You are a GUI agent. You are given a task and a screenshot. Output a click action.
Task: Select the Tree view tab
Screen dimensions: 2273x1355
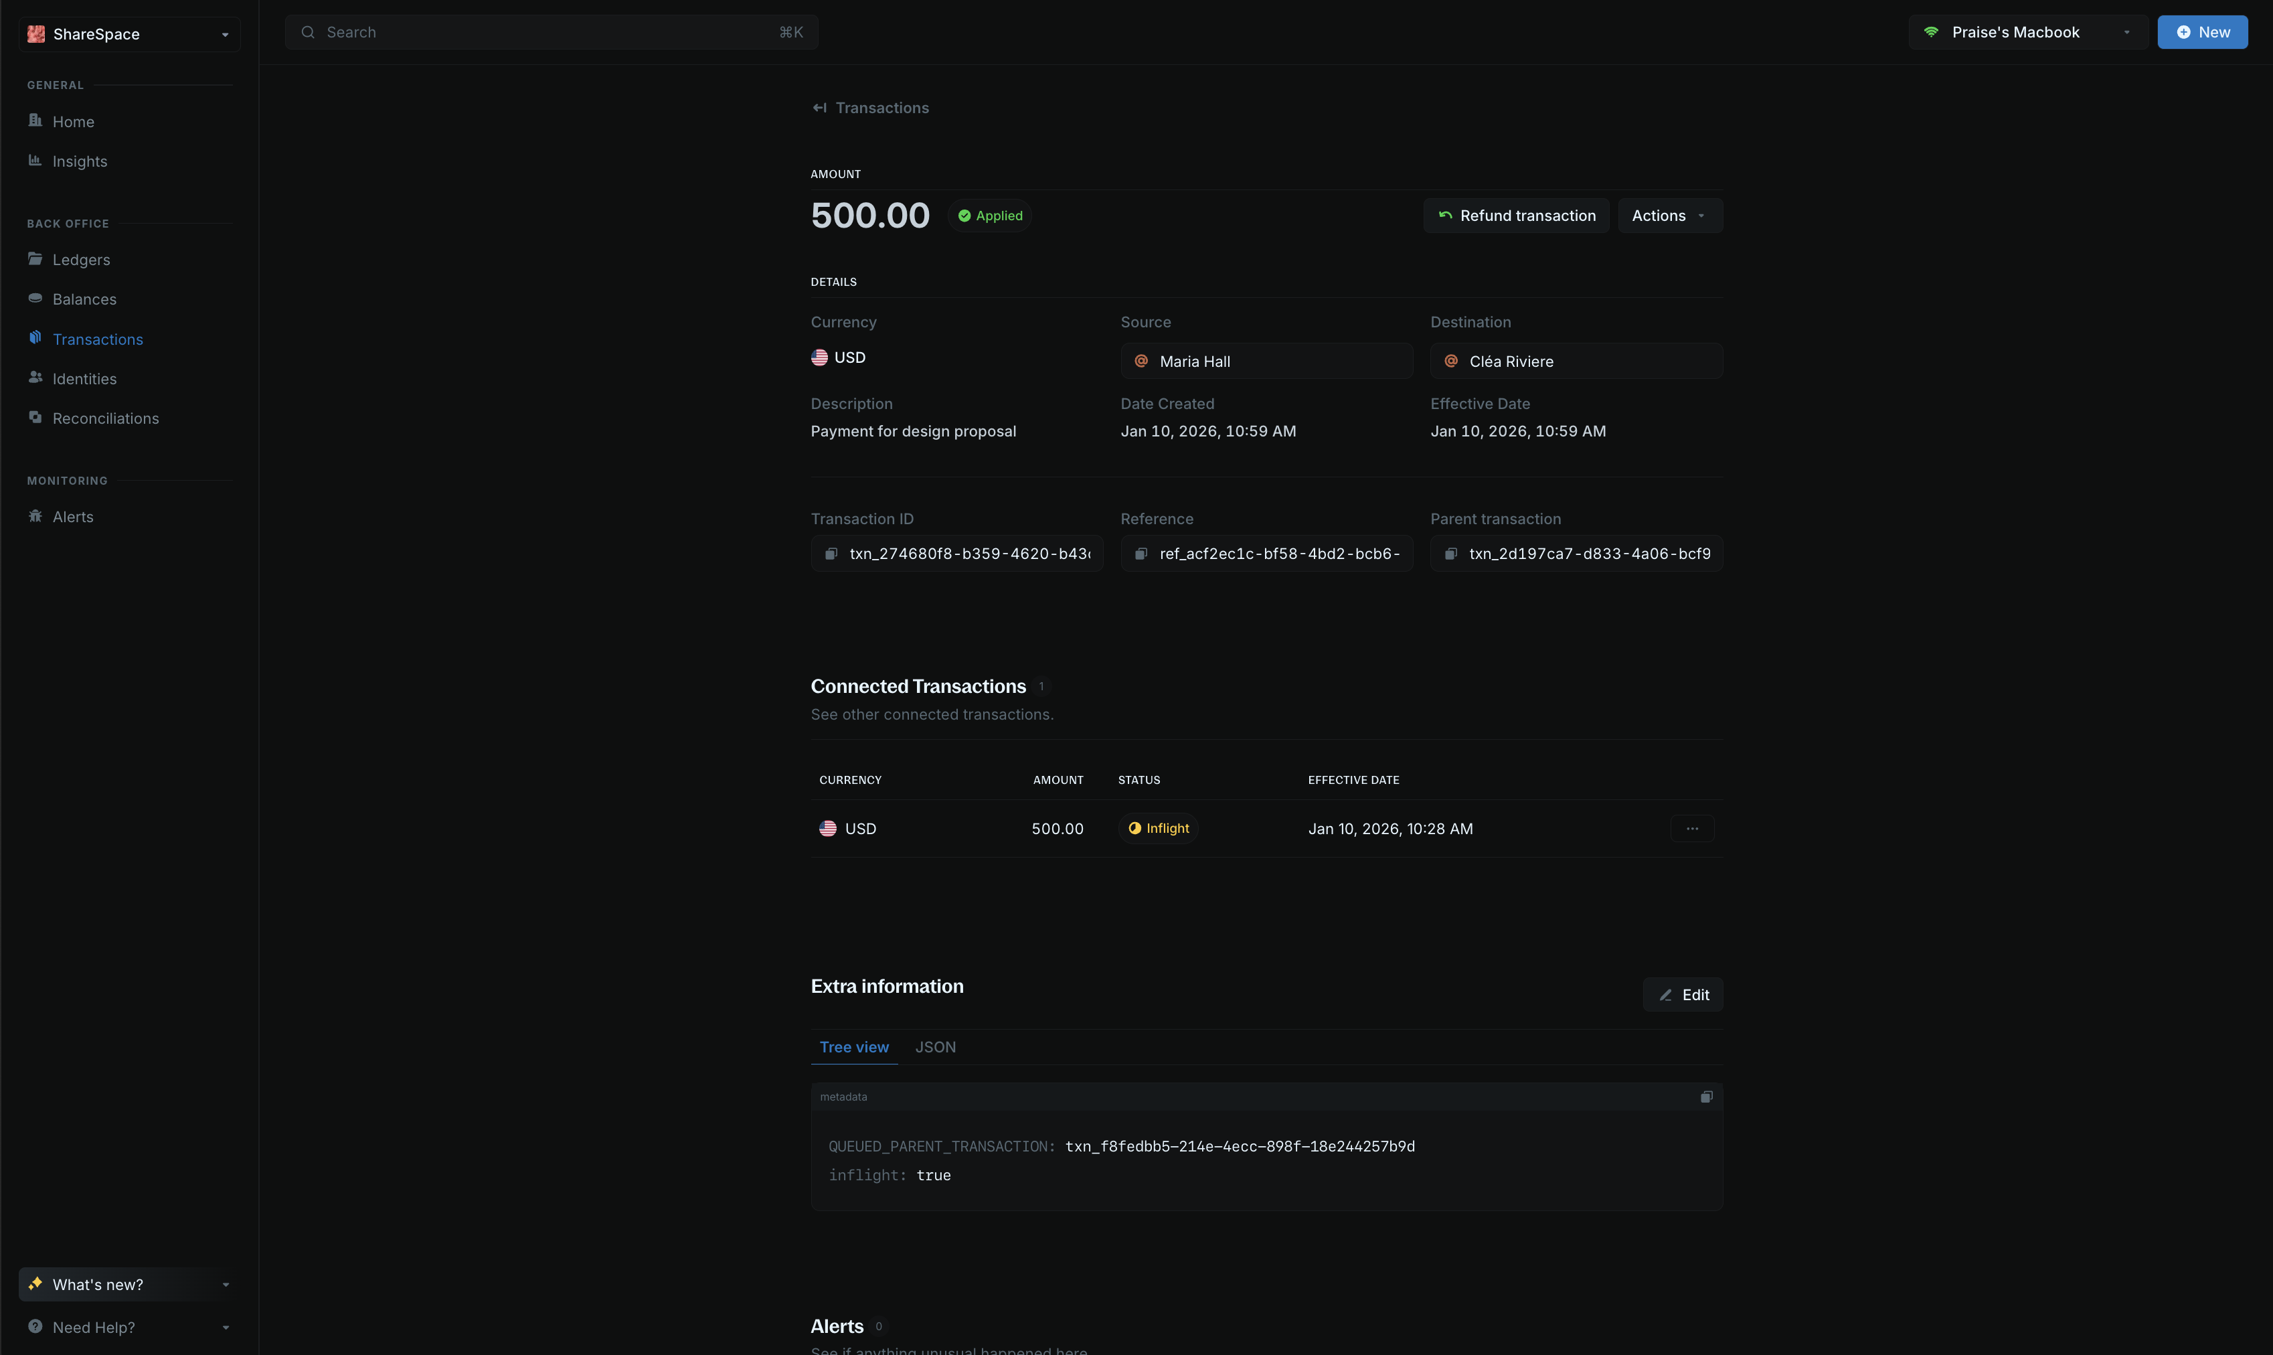853,1047
